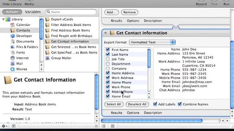Click the description pane vertical scrollbar

pyautogui.click(x=97, y=92)
